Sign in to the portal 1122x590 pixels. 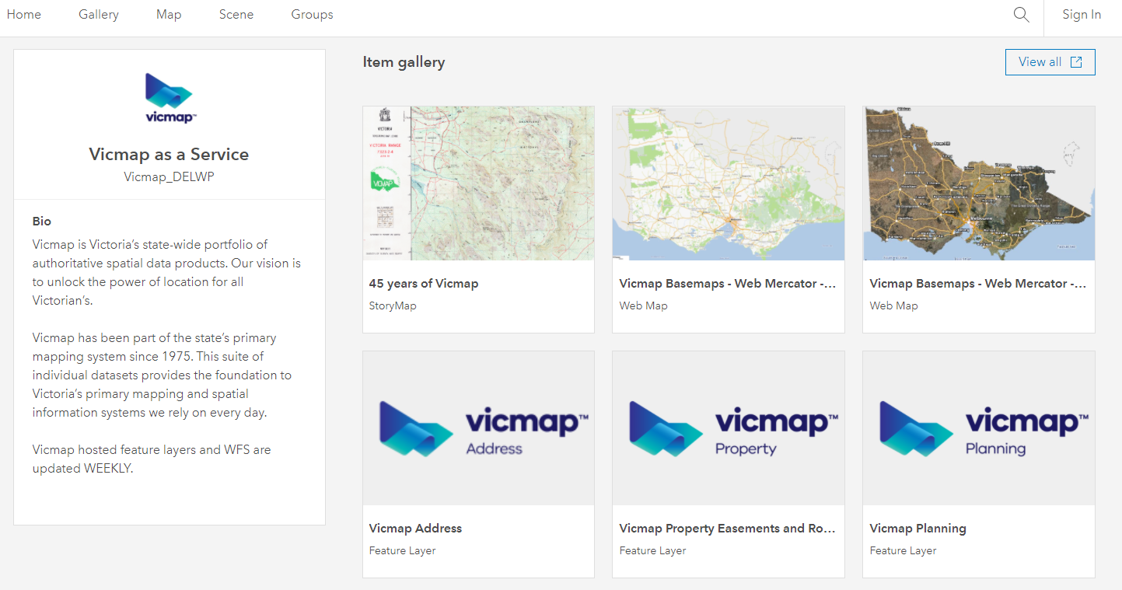click(x=1081, y=14)
